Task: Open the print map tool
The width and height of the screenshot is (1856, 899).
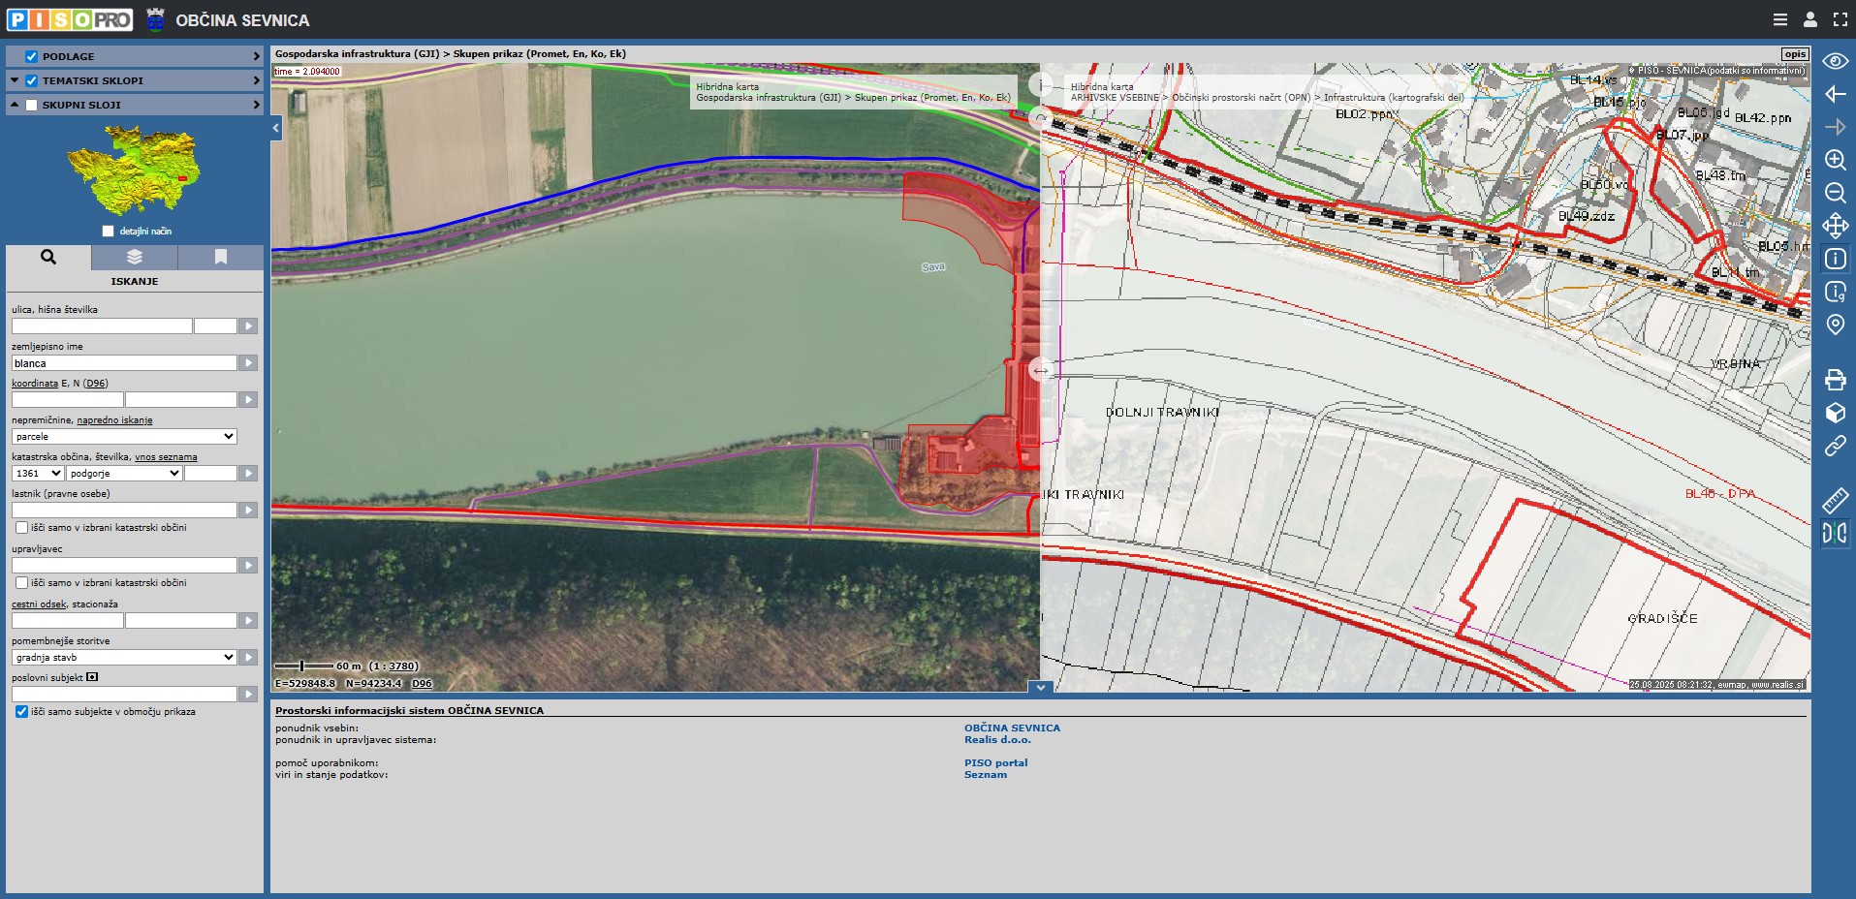Action: (1835, 380)
